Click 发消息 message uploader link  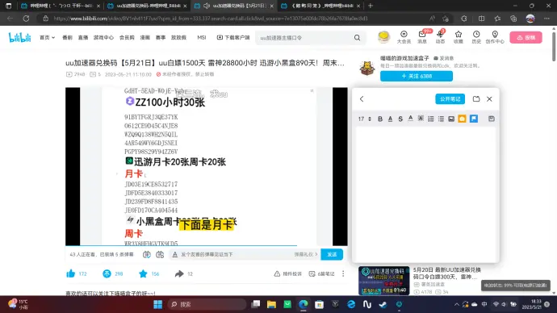444,58
